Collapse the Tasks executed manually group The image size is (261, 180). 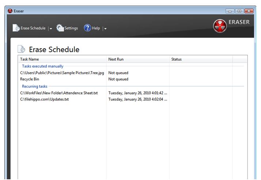click(42, 66)
